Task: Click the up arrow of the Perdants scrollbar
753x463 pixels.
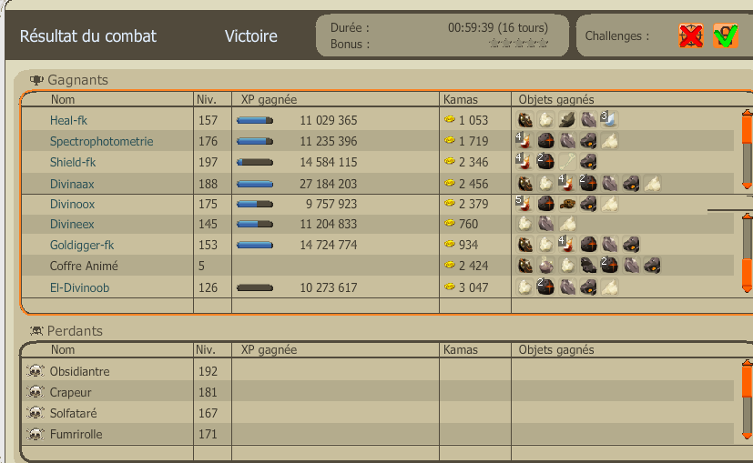Action: pyautogui.click(x=747, y=364)
